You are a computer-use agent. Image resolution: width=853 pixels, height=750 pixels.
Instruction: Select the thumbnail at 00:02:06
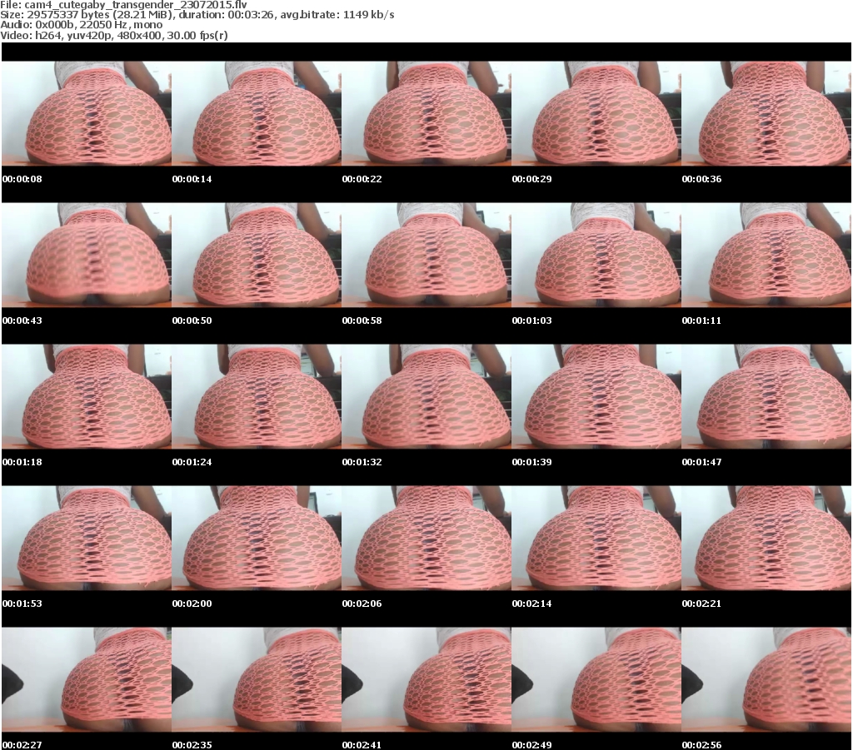(x=426, y=538)
